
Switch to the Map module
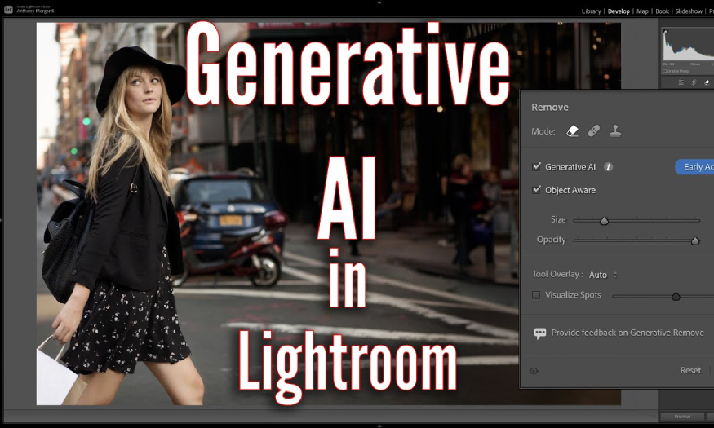coord(642,11)
